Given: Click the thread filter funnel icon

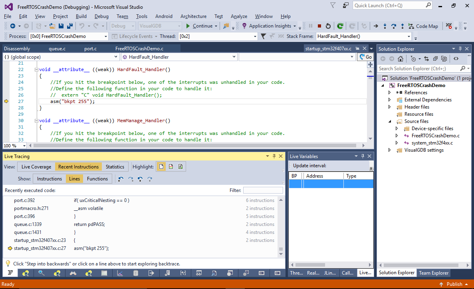Looking at the screenshot, I should 263,36.
